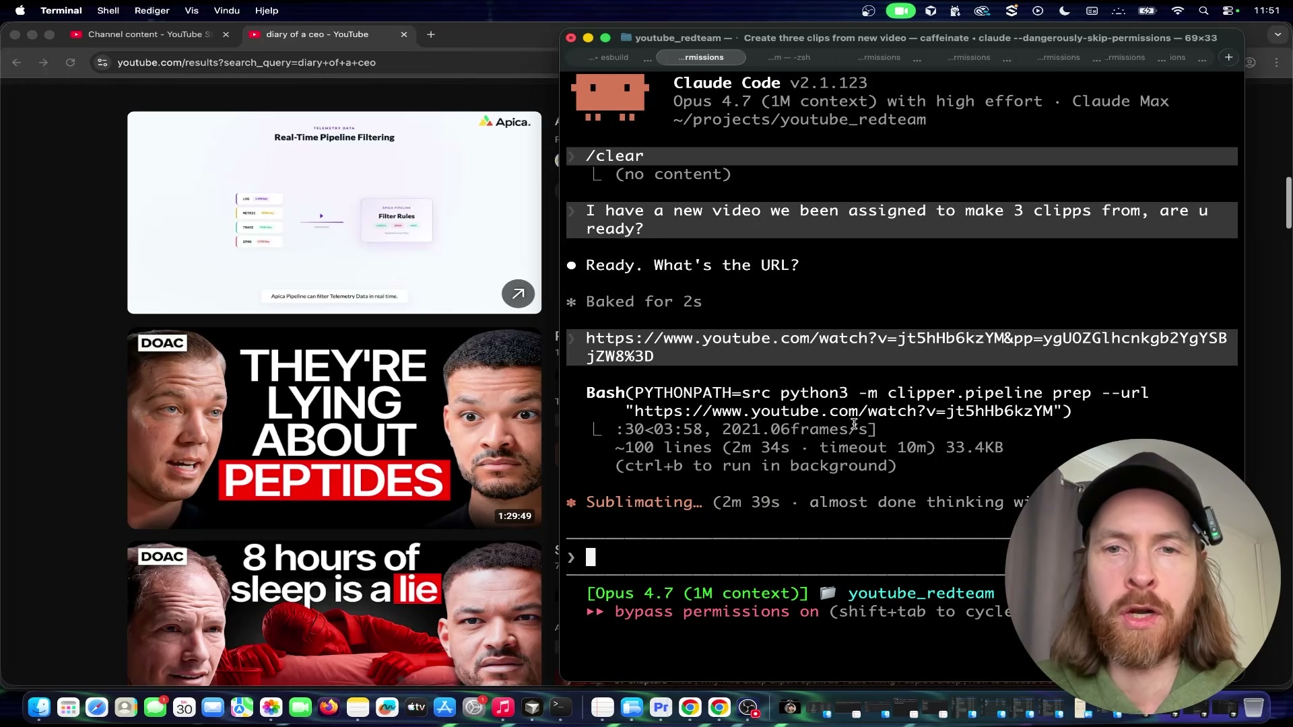Select the ions Terminal tab
Image resolution: width=1293 pixels, height=727 pixels.
tap(1177, 58)
